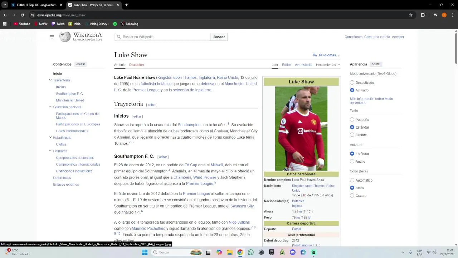Open the Windows Start menu
Viewport: 458px width, 258px height.
145,252
